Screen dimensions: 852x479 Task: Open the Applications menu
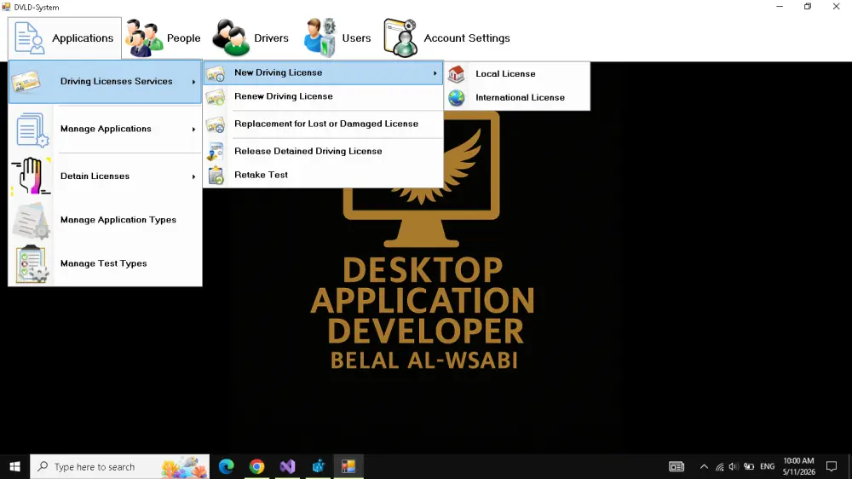point(65,38)
